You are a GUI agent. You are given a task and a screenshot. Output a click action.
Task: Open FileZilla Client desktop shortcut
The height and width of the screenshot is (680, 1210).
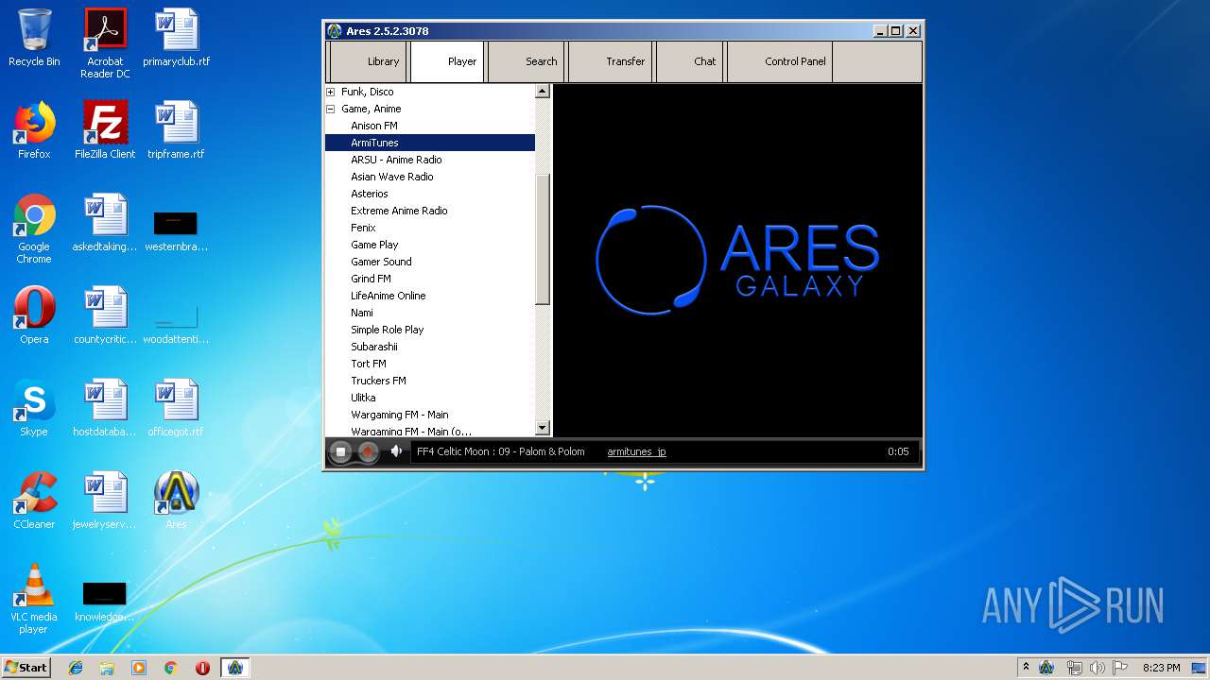tap(105, 130)
